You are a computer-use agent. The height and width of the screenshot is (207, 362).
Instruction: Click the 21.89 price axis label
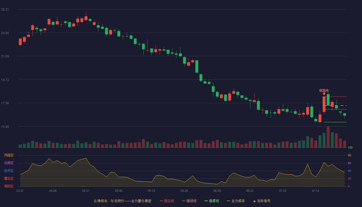(5, 56)
